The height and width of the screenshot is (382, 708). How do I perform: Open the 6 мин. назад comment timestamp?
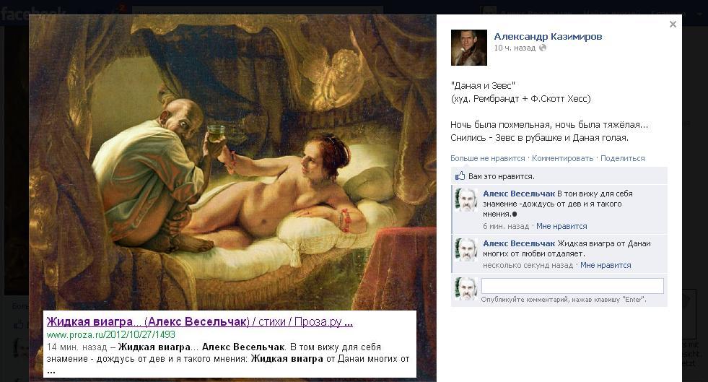[x=506, y=226]
